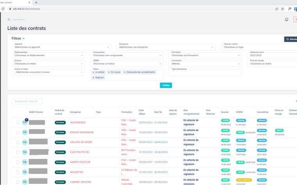
Task: Bookmark this page with the star icon
Action: 283,8
